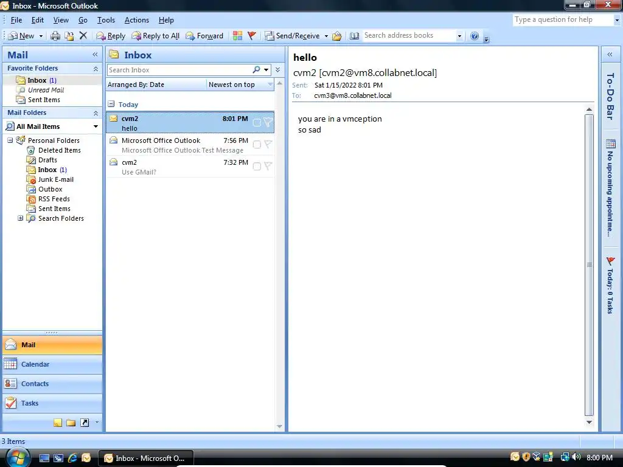Image resolution: width=623 pixels, height=467 pixels.
Task: Open the Tools menu
Action: click(106, 20)
